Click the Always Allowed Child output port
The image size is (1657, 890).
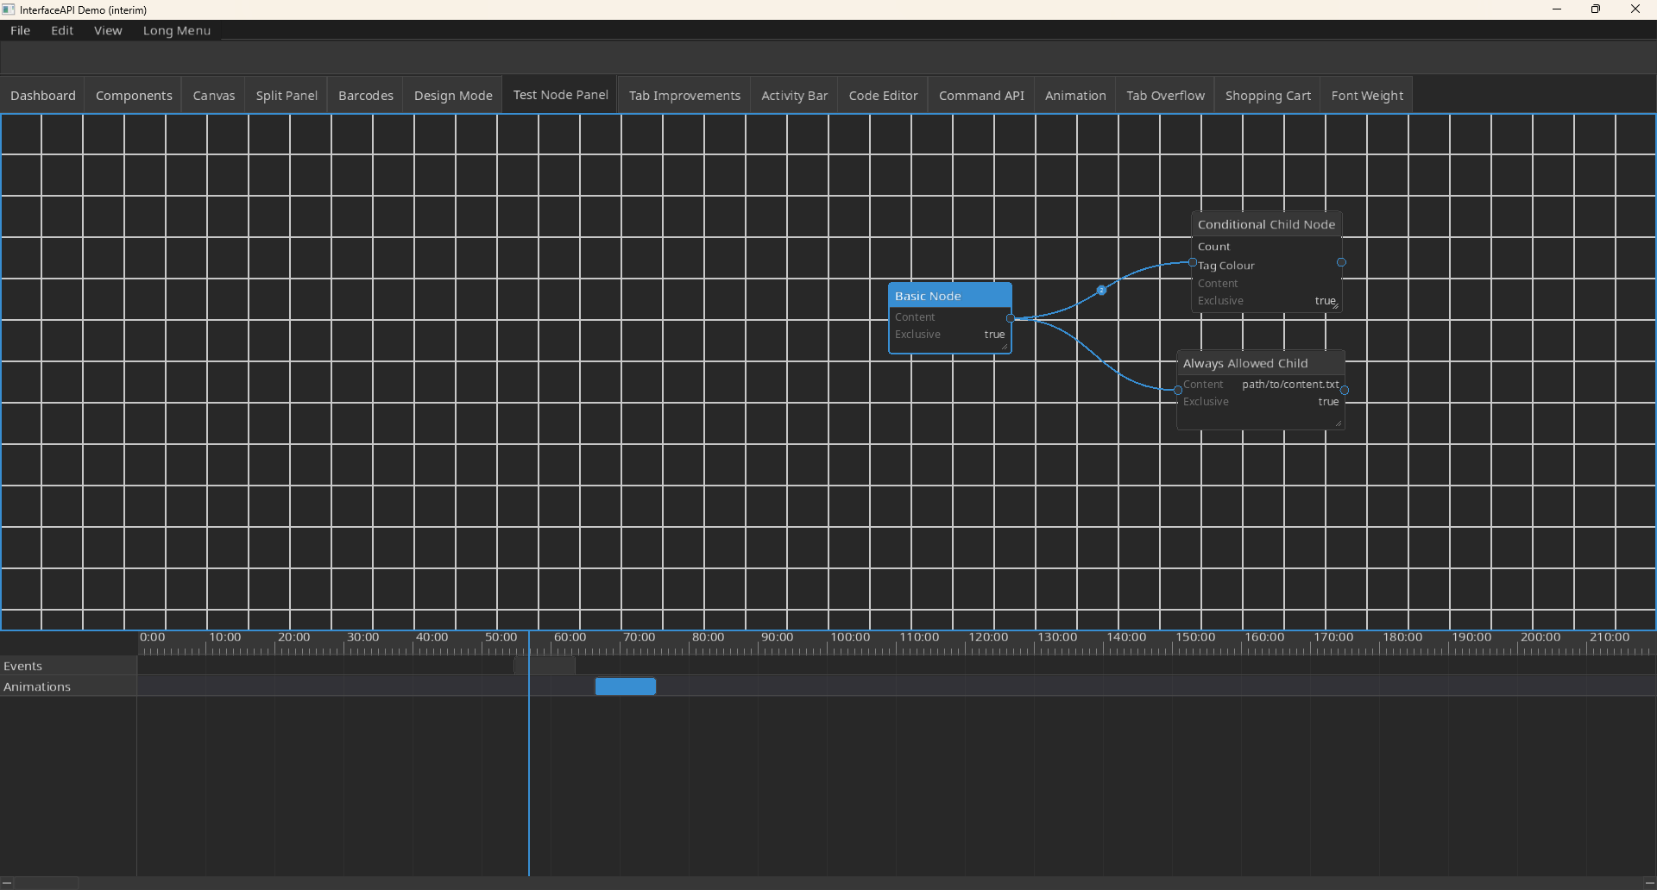(x=1345, y=391)
